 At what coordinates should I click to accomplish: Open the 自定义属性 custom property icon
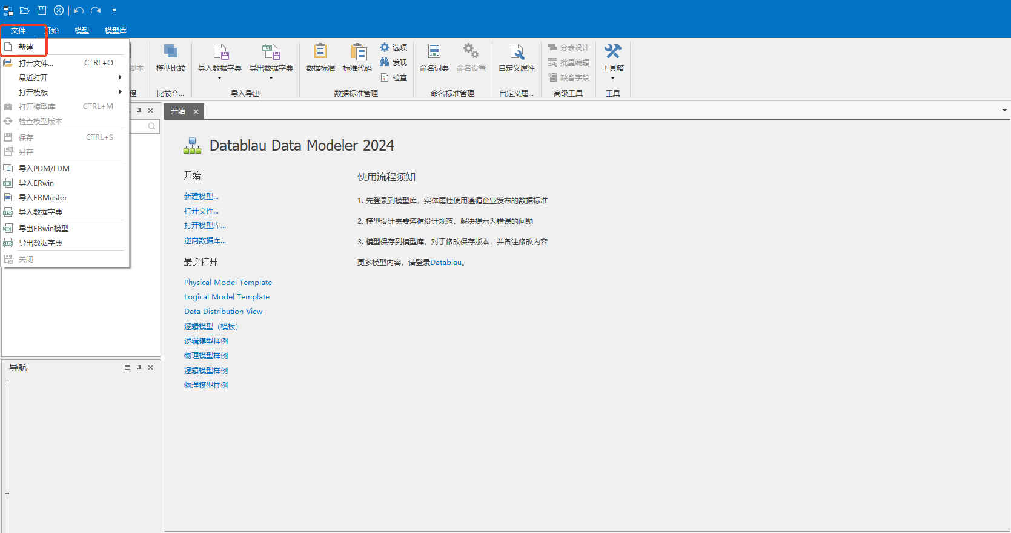(x=517, y=57)
